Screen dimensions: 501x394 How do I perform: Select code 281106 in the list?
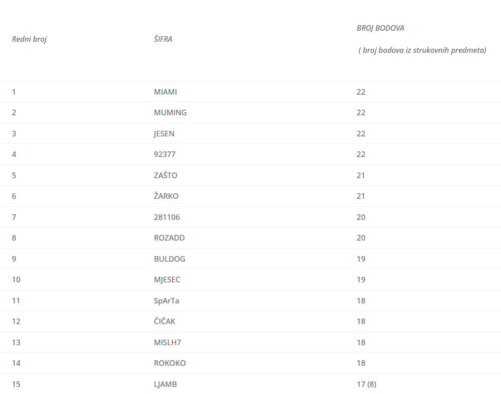point(167,217)
